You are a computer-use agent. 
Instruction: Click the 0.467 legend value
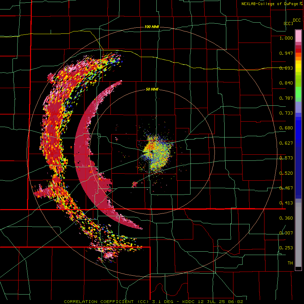coord(286,188)
